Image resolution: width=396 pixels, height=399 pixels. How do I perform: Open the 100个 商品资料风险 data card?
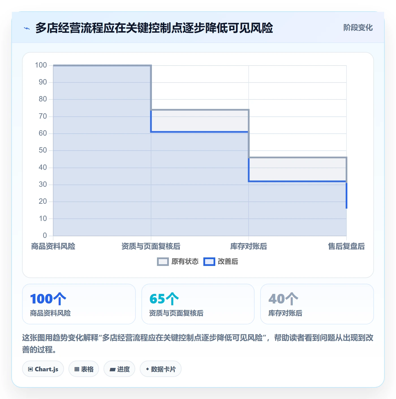click(x=79, y=304)
